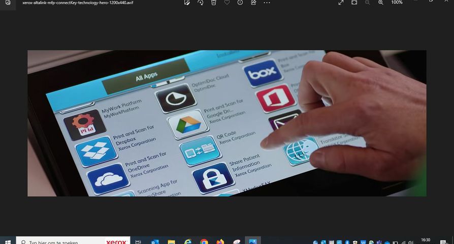Open Internet Explorer from the taskbar
454x244 pixels.
point(187,241)
